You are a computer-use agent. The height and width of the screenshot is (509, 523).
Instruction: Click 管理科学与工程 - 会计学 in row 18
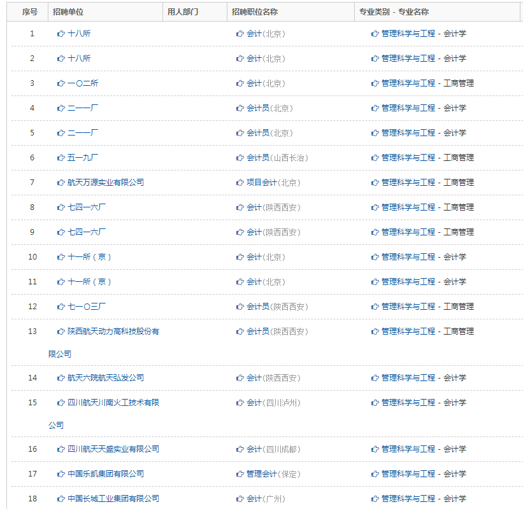tap(424, 499)
